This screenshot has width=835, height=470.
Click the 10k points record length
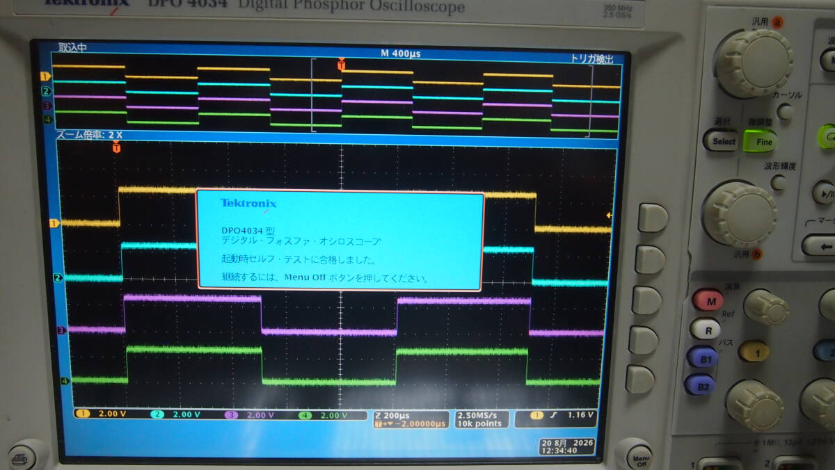478,423
